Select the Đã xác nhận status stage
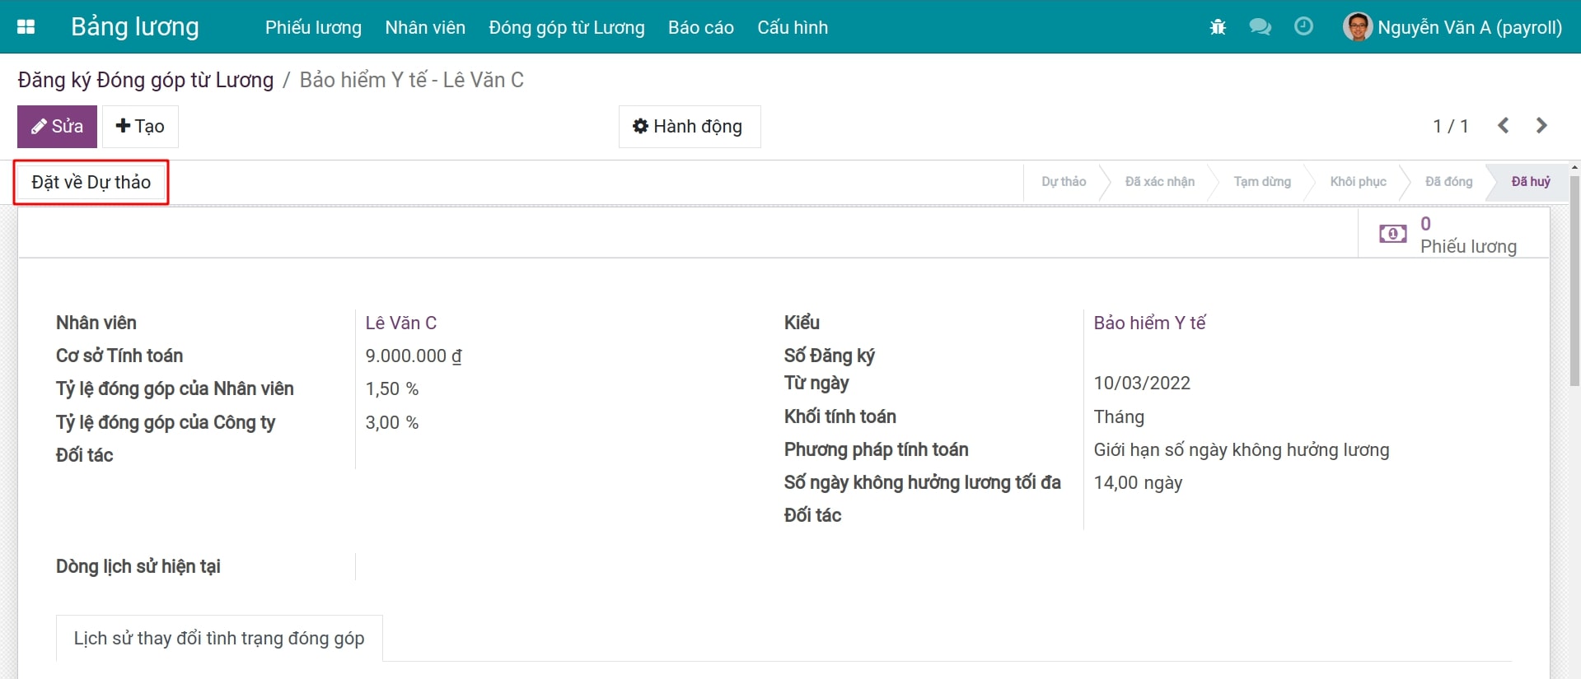The width and height of the screenshot is (1581, 679). click(1159, 182)
